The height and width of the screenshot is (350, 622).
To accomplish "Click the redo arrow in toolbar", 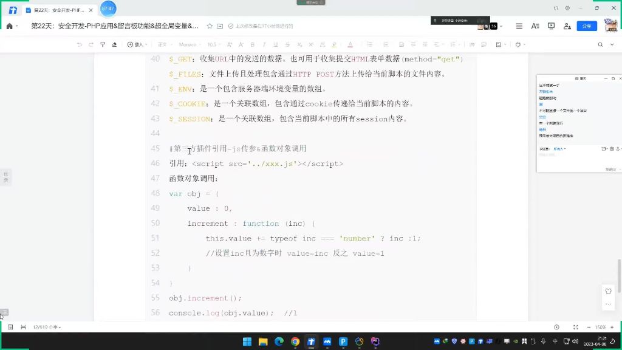I will (x=91, y=44).
